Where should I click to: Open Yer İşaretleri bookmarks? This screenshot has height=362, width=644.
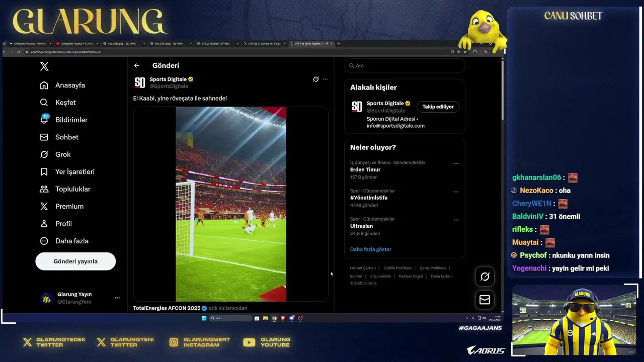(67, 172)
